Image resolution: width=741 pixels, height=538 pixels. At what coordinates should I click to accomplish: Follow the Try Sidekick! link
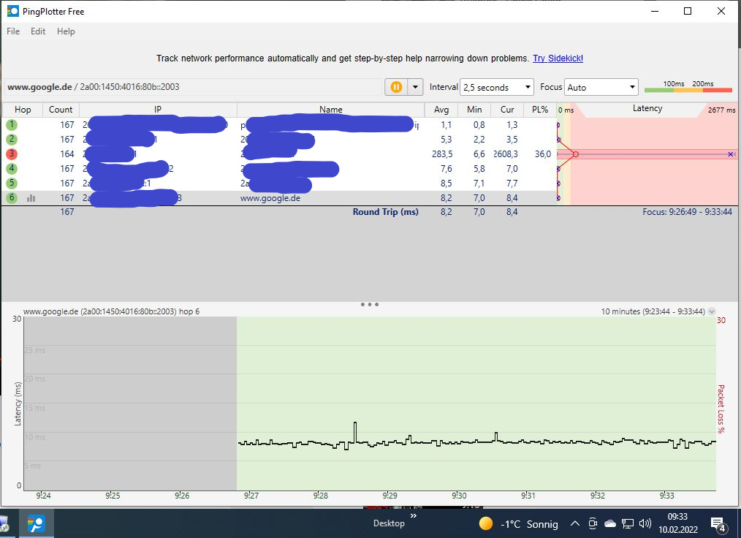coord(558,58)
